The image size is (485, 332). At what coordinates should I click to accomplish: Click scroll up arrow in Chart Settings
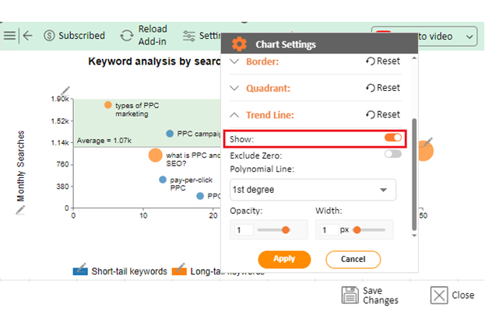tap(414, 58)
